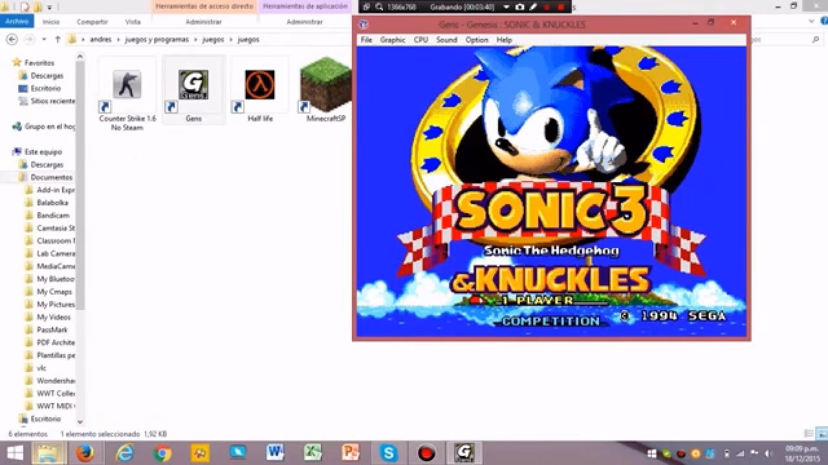The image size is (828, 465).
Task: Click the recorder pencil draw icon
Action: coord(532,7)
